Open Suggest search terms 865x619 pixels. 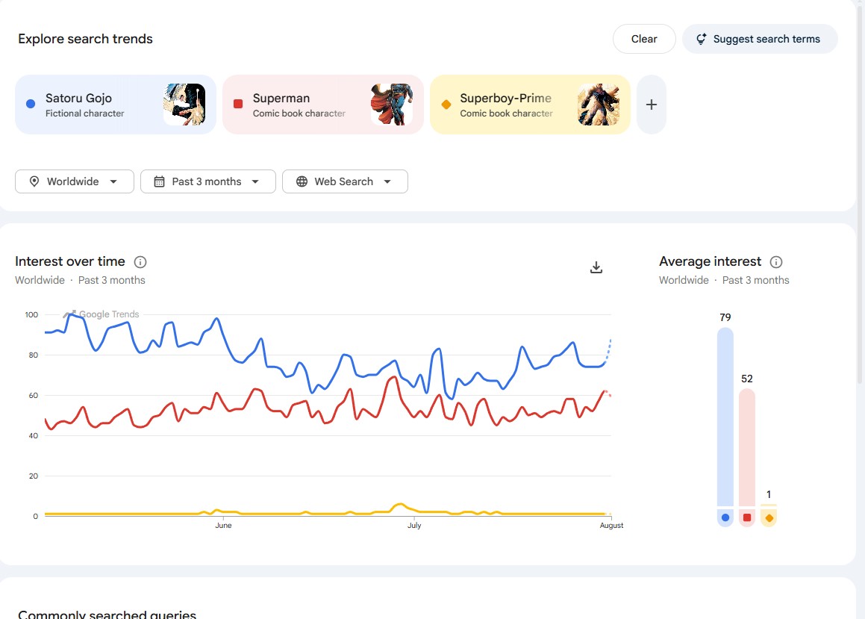(x=760, y=39)
